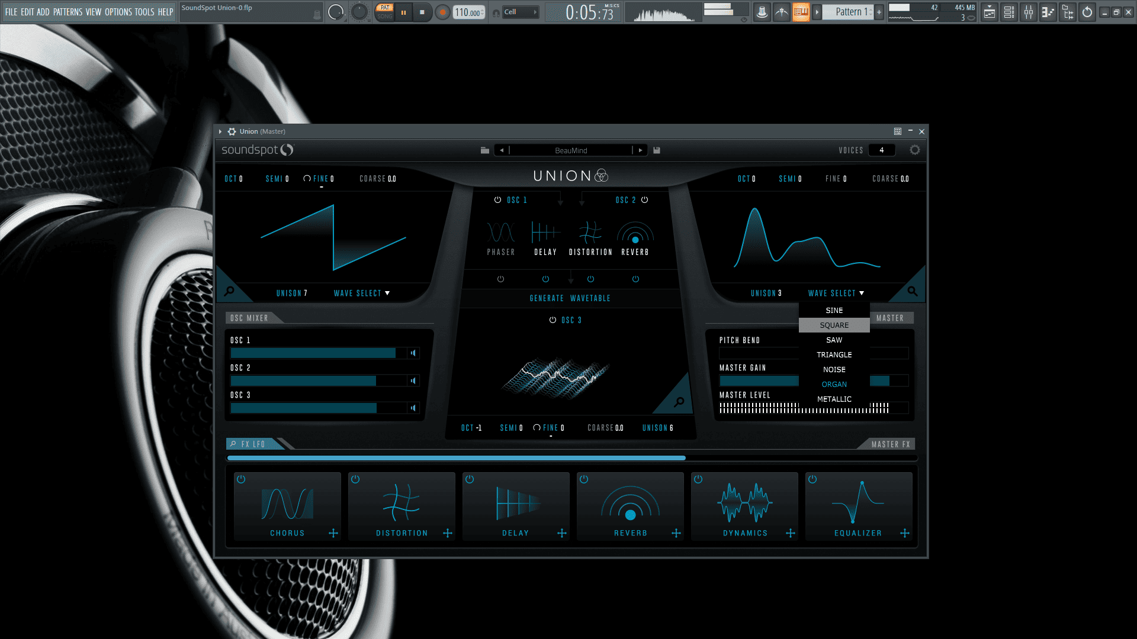Screen dimensions: 1137x639
Task: Open the FILE menu
Action: (x=11, y=12)
